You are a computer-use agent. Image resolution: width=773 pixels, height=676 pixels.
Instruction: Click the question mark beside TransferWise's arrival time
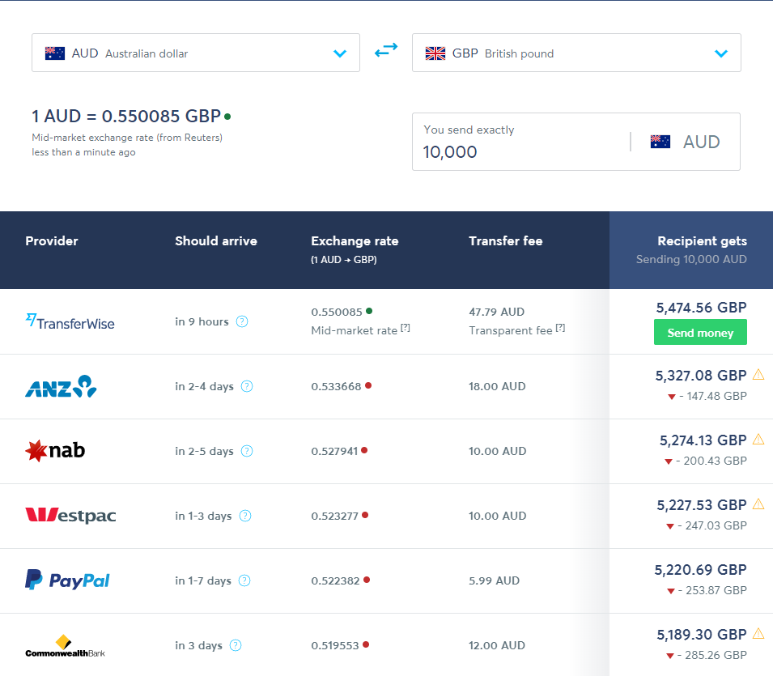coord(241,321)
